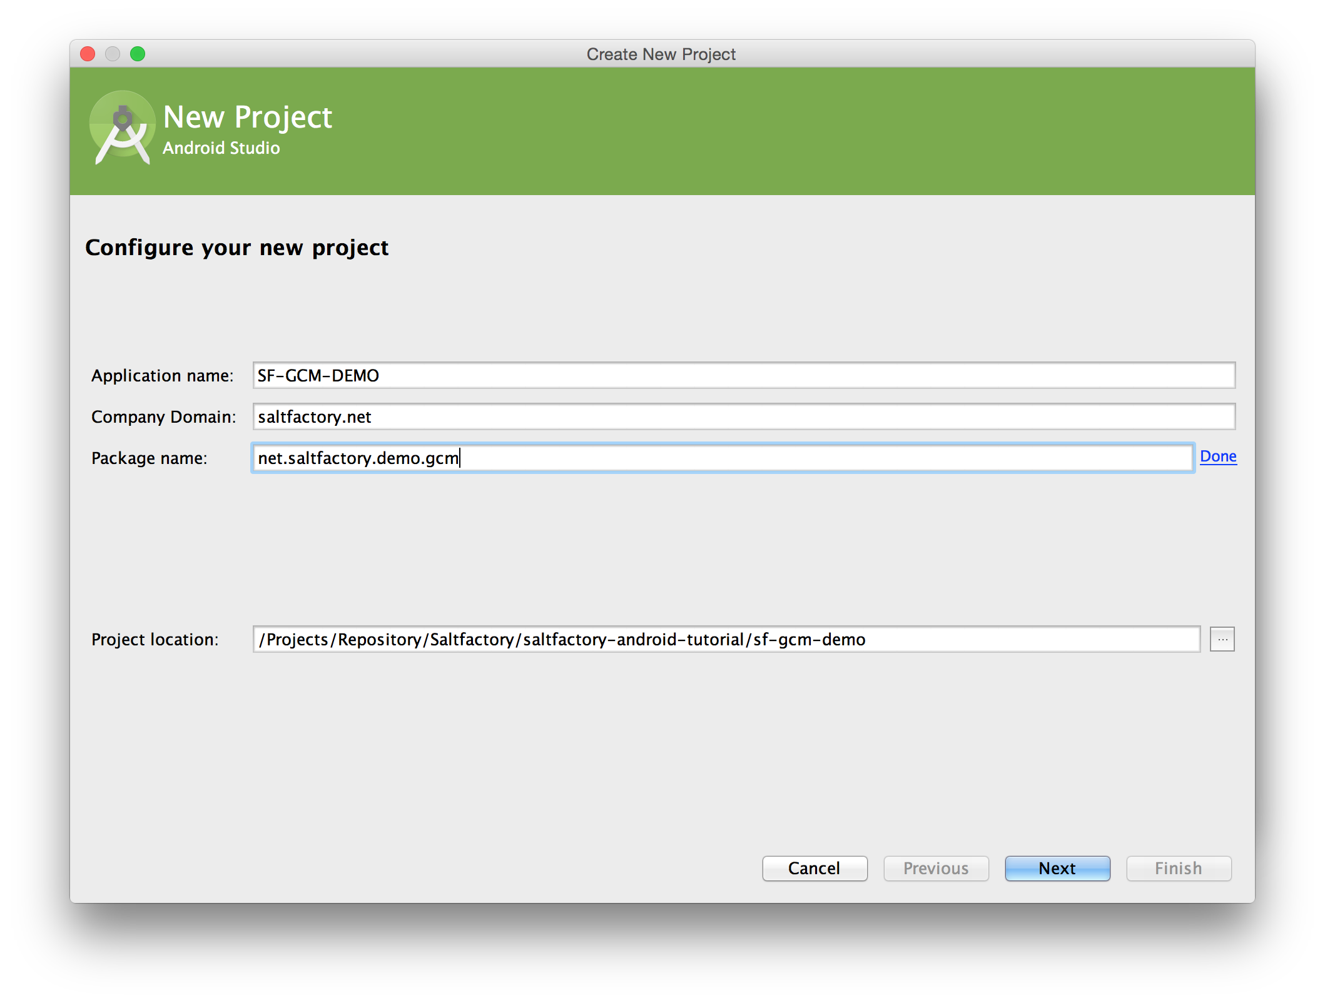Image resolution: width=1325 pixels, height=1003 pixels.
Task: Open the project location browse (...) button
Action: pyautogui.click(x=1222, y=639)
